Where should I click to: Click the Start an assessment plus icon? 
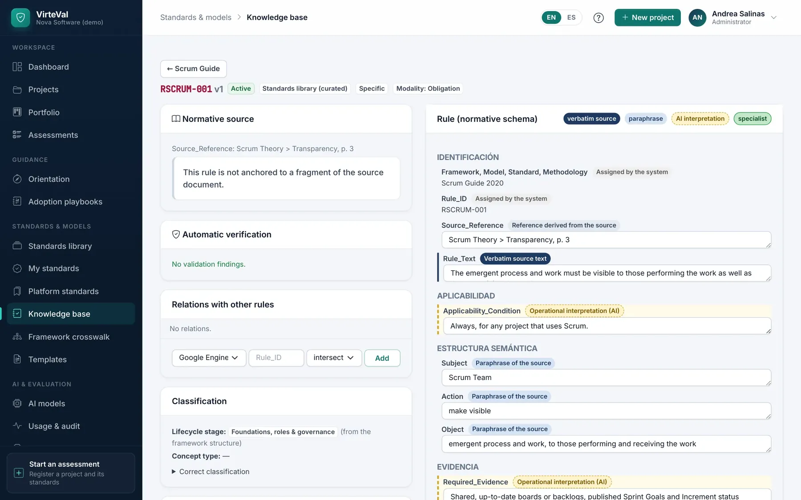19,473
